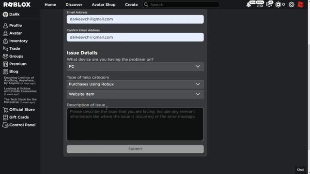Click the Premium sidebar icon
Image resolution: width=310 pixels, height=174 pixels.
pos(5,64)
